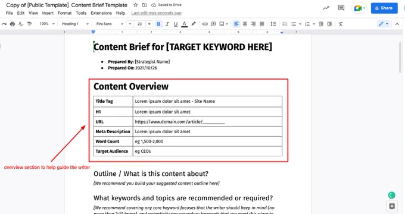This screenshot has height=214, width=405.
Task: Click the left indent marker on ruler
Action: click(x=94, y=32)
